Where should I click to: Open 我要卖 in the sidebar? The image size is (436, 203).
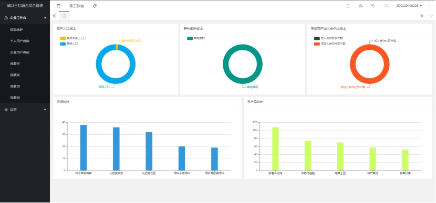pos(15,75)
